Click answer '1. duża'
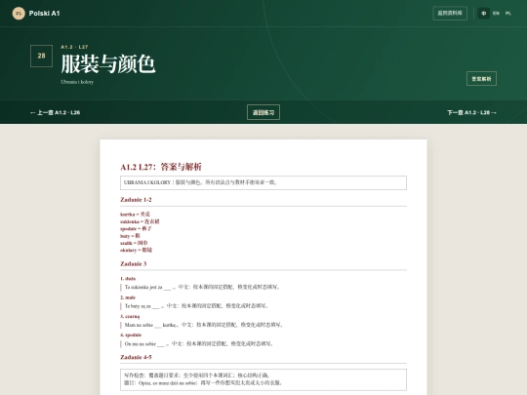The image size is (527, 395). pos(128,278)
